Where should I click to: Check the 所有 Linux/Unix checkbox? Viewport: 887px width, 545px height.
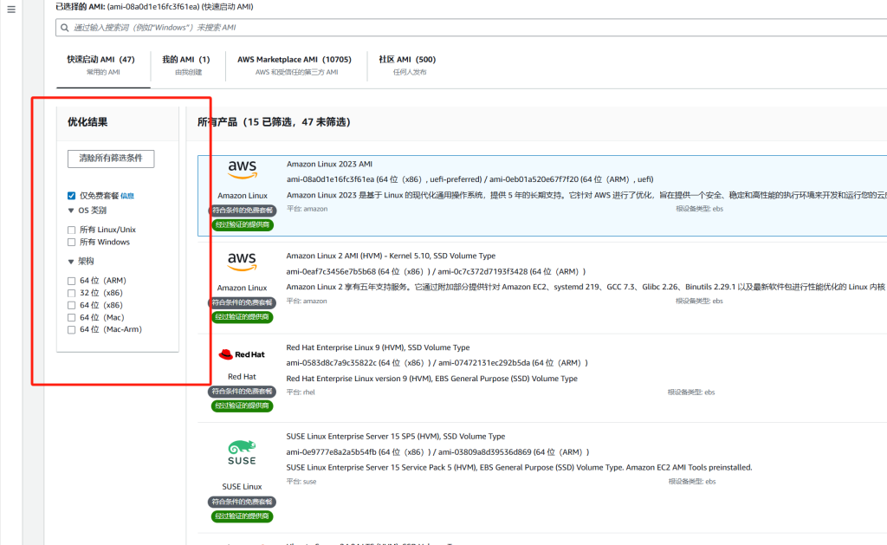72,230
